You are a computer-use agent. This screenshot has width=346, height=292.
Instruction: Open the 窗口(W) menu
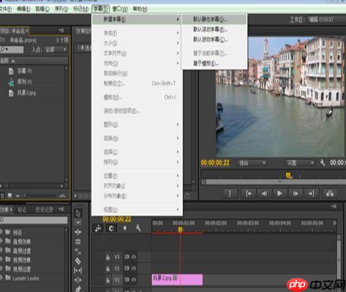click(120, 10)
